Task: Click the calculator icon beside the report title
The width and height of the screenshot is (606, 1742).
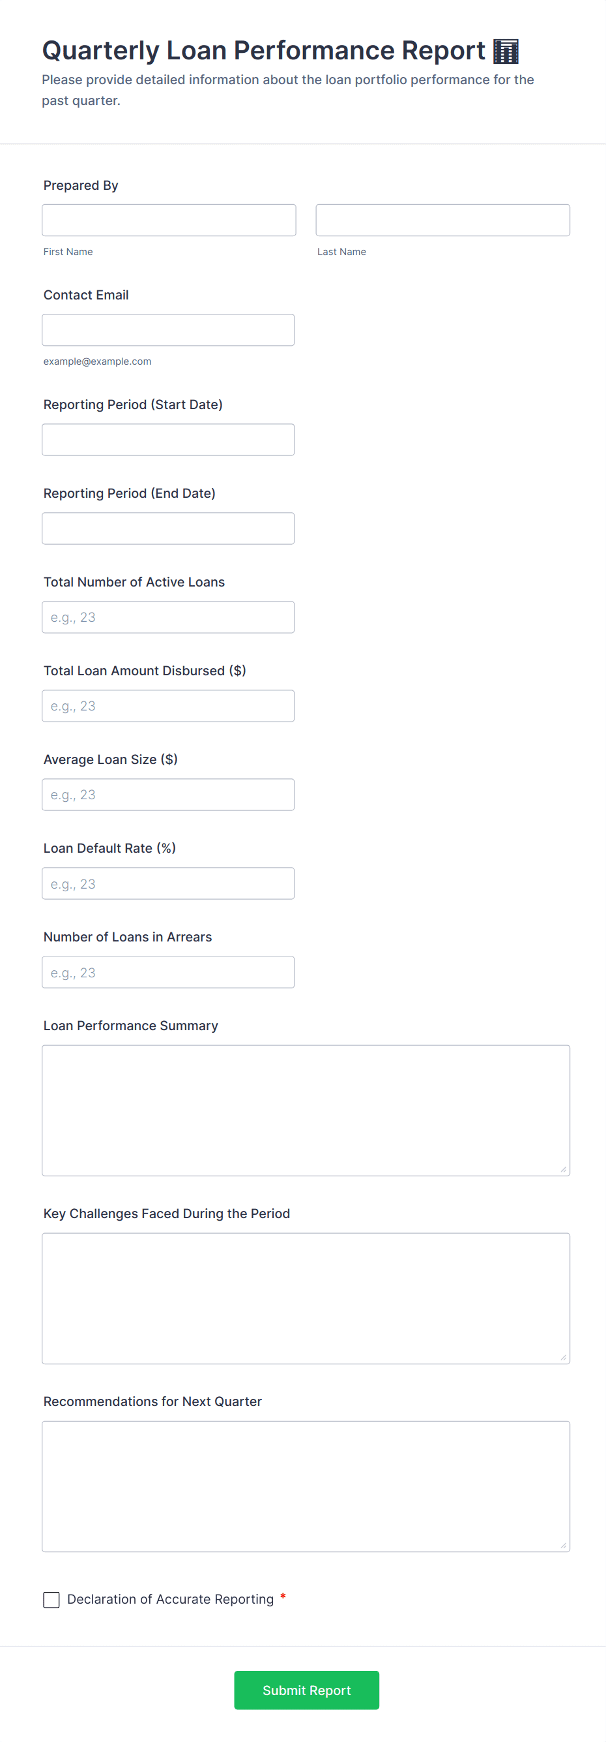Action: [x=506, y=51]
